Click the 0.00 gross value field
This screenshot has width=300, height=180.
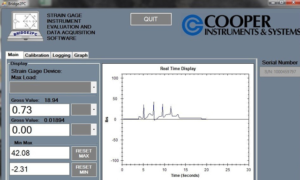[39, 130]
